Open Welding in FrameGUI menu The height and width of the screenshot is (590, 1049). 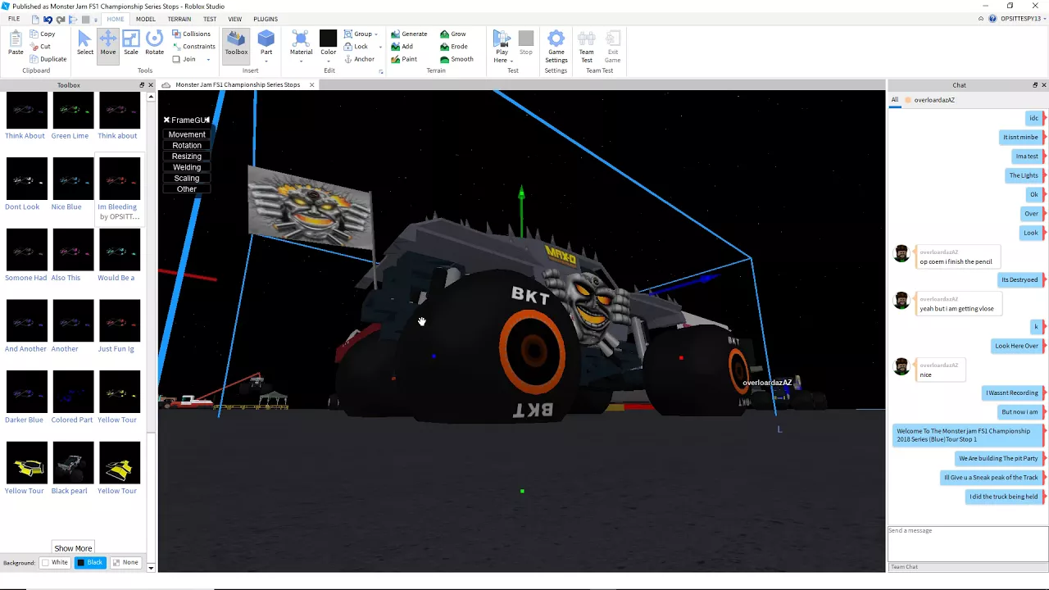point(187,167)
